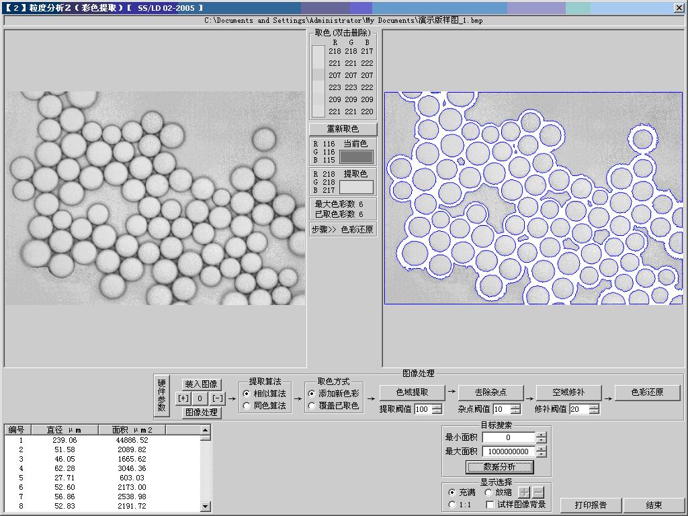Click the [+] zoom in button
Screen dimensions: 688x516
(183, 398)
